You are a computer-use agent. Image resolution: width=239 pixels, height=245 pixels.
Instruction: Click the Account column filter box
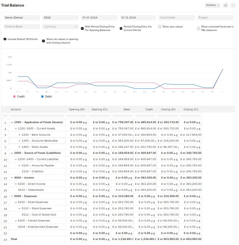click(x=37, y=116)
